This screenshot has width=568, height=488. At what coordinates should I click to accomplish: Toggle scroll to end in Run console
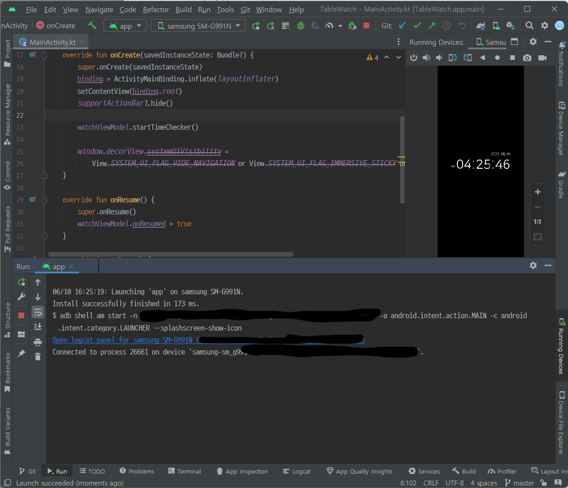pos(38,327)
